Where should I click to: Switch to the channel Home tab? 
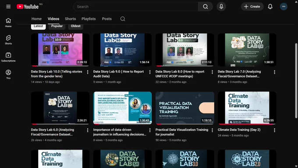click(36, 19)
